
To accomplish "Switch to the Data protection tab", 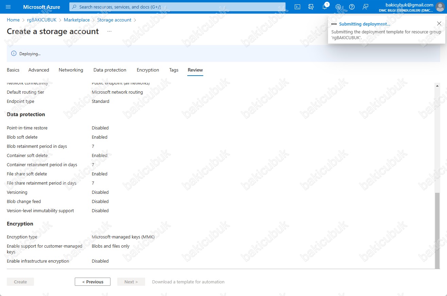I will point(110,70).
